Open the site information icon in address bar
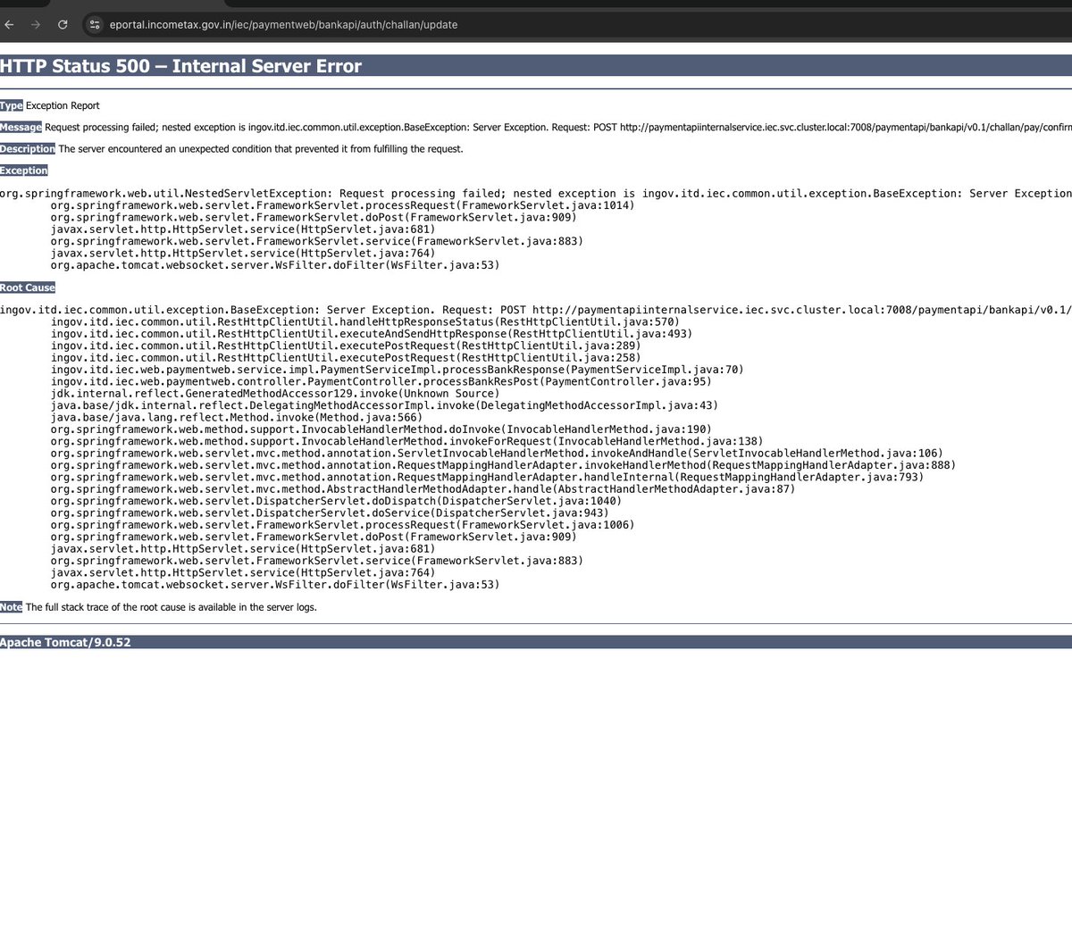The image size is (1072, 942). click(96, 25)
